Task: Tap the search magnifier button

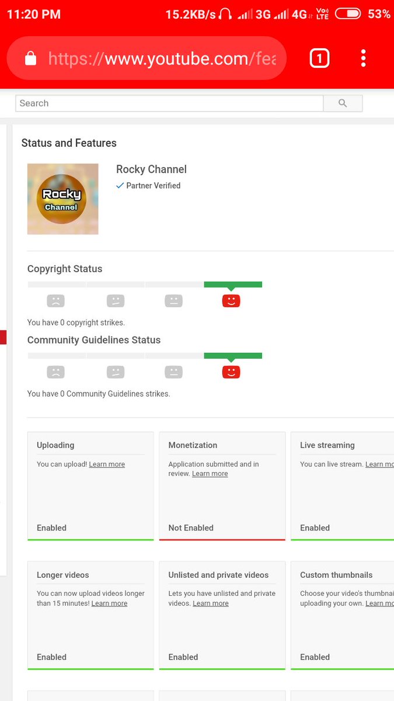Action: pos(343,103)
